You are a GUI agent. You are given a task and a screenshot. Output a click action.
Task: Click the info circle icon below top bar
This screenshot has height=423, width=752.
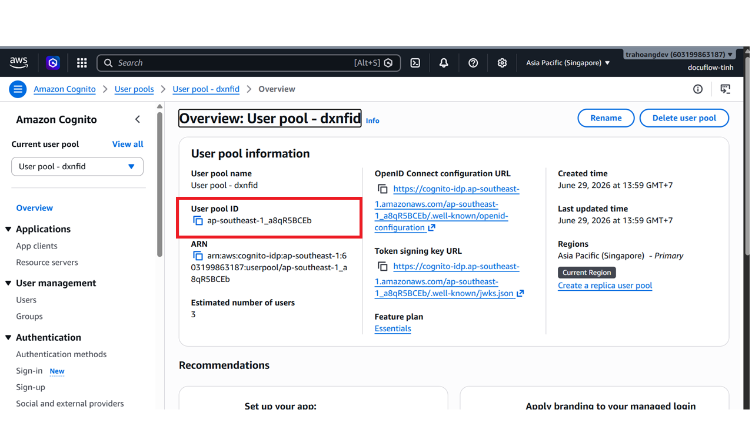click(x=698, y=89)
